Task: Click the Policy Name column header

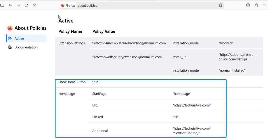Action: coord(70,31)
